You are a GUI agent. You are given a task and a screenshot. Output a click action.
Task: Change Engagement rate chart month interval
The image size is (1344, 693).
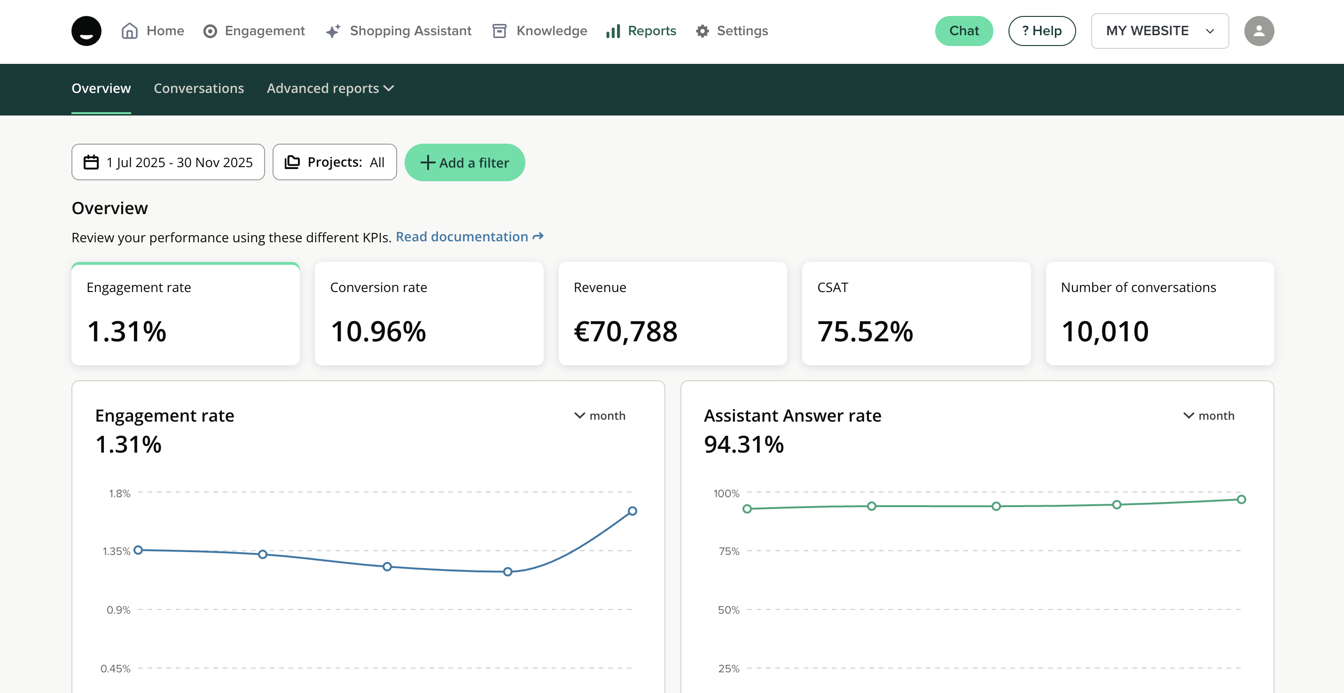pos(600,416)
